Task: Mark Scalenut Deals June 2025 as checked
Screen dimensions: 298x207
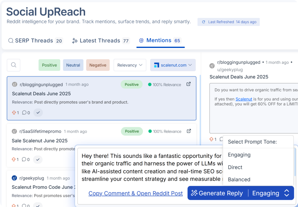Action: pos(38,112)
